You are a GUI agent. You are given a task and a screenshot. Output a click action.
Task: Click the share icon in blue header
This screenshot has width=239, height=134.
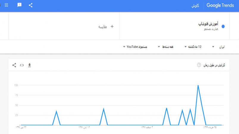click(x=31, y=5)
